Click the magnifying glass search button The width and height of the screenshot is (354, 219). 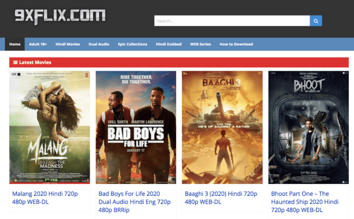pos(316,21)
